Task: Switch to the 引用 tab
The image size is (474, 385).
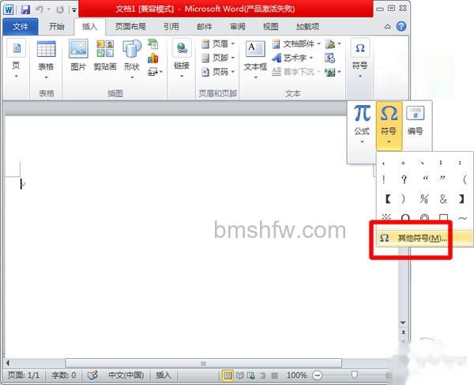Action: click(171, 27)
